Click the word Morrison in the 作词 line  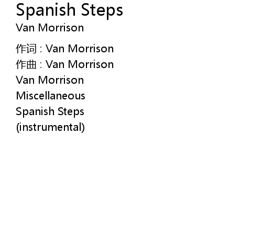point(91,49)
